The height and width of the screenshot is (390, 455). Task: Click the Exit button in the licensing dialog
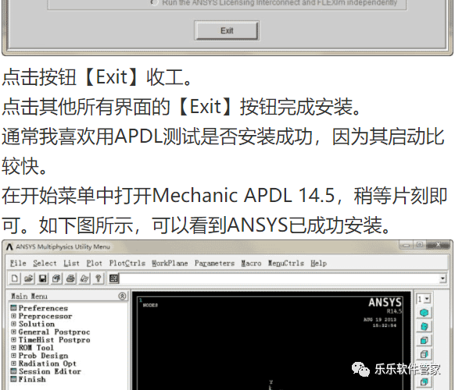pyautogui.click(x=227, y=30)
